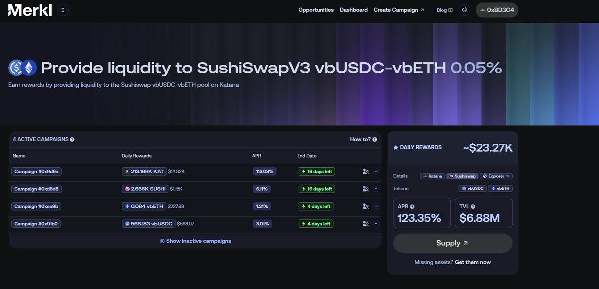The width and height of the screenshot is (599, 289).
Task: Toggle the dark mode moon icon
Action: click(465, 10)
